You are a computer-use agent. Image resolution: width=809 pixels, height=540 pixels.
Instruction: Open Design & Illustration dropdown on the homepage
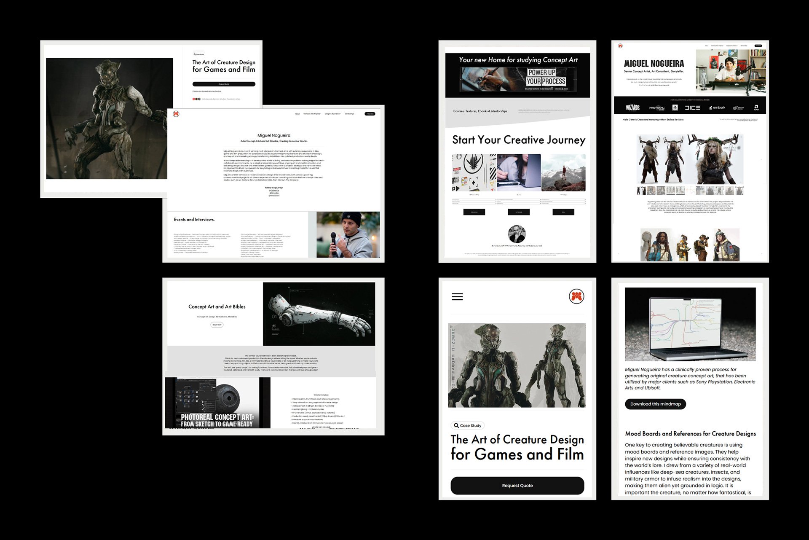(732, 46)
